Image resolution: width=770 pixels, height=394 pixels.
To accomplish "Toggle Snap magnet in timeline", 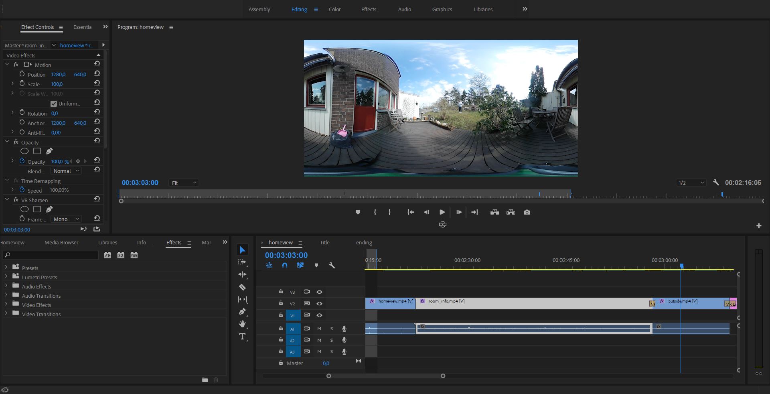I will click(x=285, y=265).
